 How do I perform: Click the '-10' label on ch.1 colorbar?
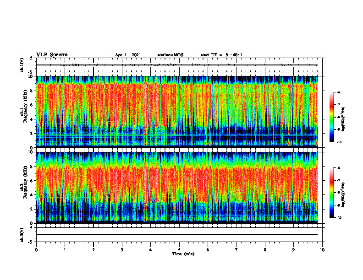(339, 142)
